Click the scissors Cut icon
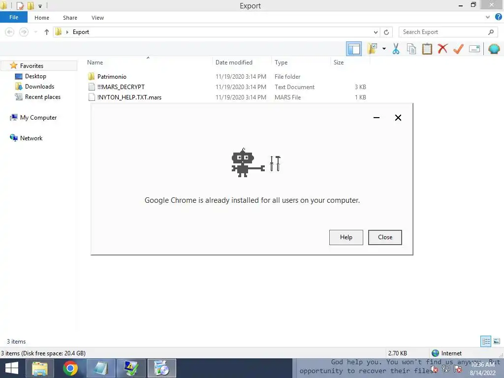The image size is (504, 378). click(x=396, y=49)
